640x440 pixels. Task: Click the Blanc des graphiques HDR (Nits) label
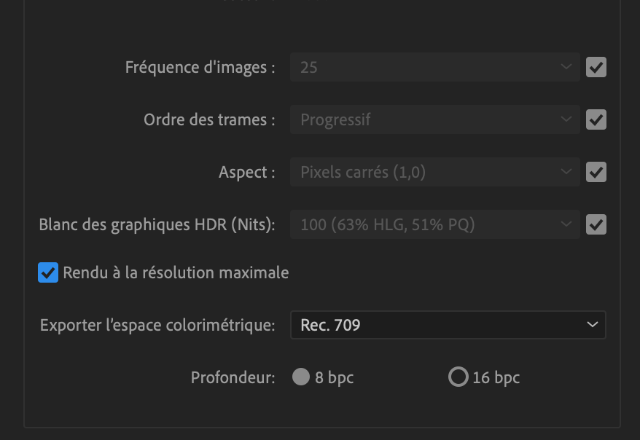tap(157, 225)
